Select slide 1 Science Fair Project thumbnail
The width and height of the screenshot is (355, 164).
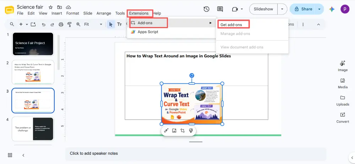33,44
